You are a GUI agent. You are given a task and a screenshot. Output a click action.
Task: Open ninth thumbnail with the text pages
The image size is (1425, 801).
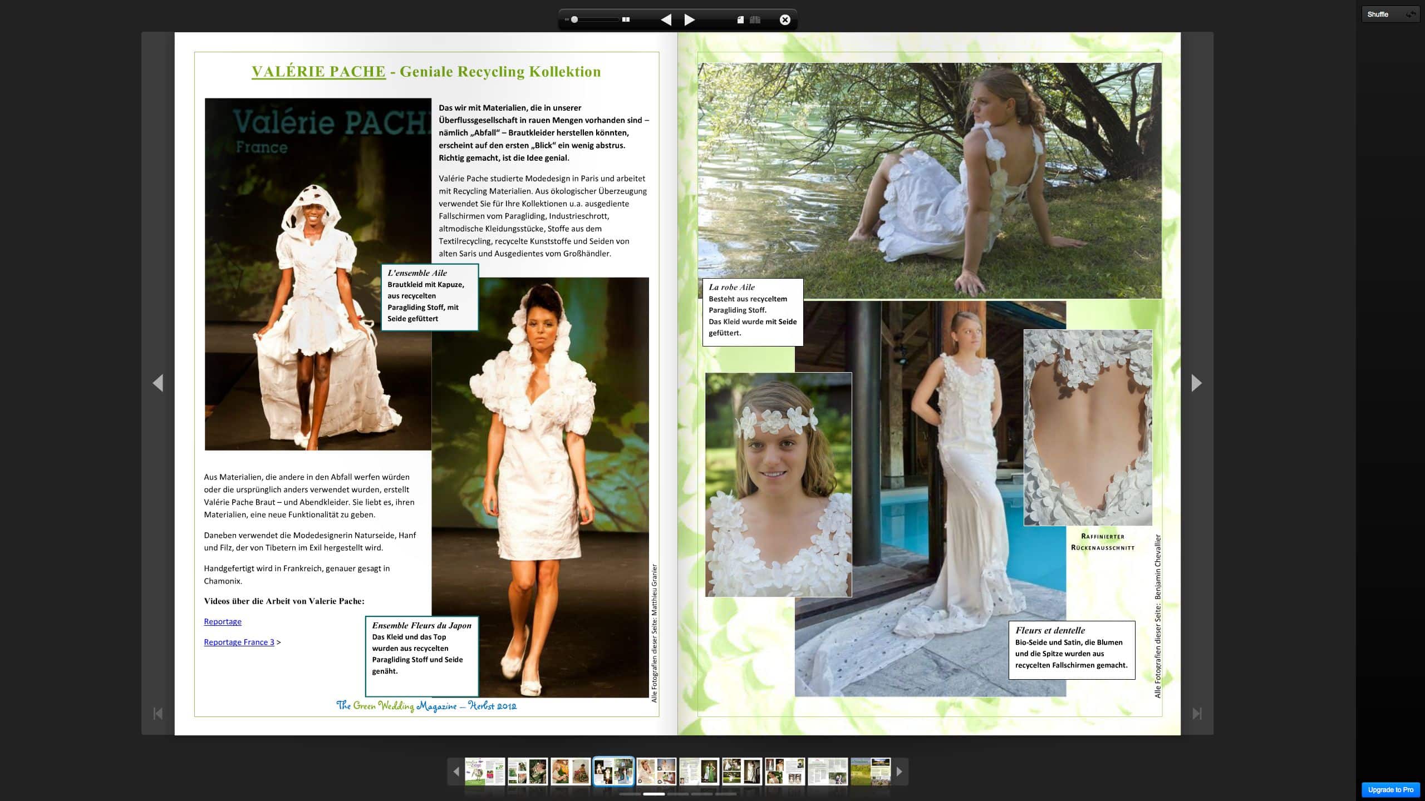[828, 772]
